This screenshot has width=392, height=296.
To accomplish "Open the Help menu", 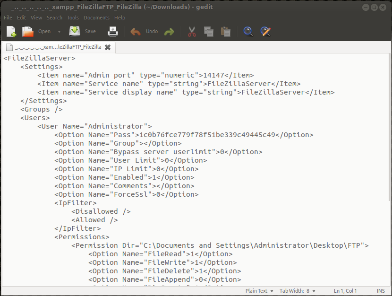I will coord(120,17).
